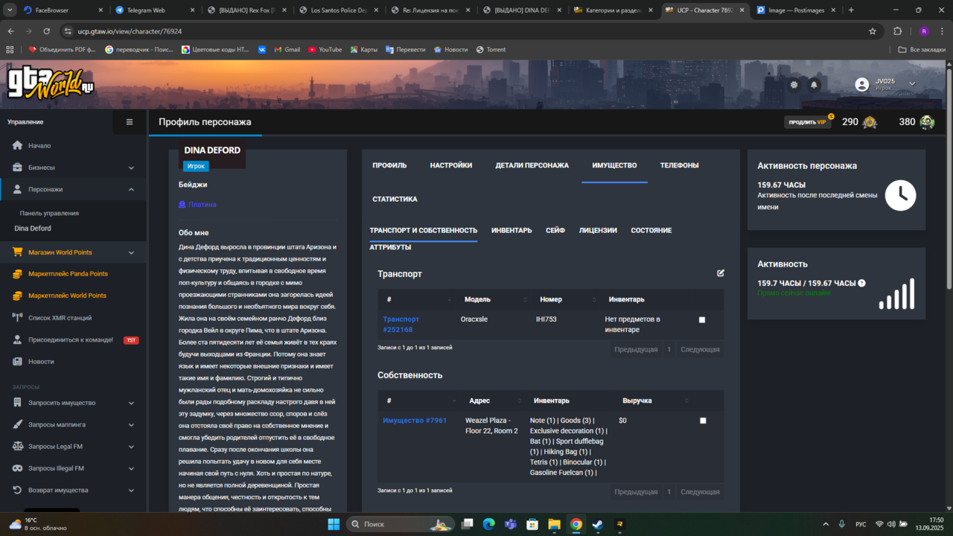Open Dina Deford in the sidebar
953x536 pixels.
[33, 229]
